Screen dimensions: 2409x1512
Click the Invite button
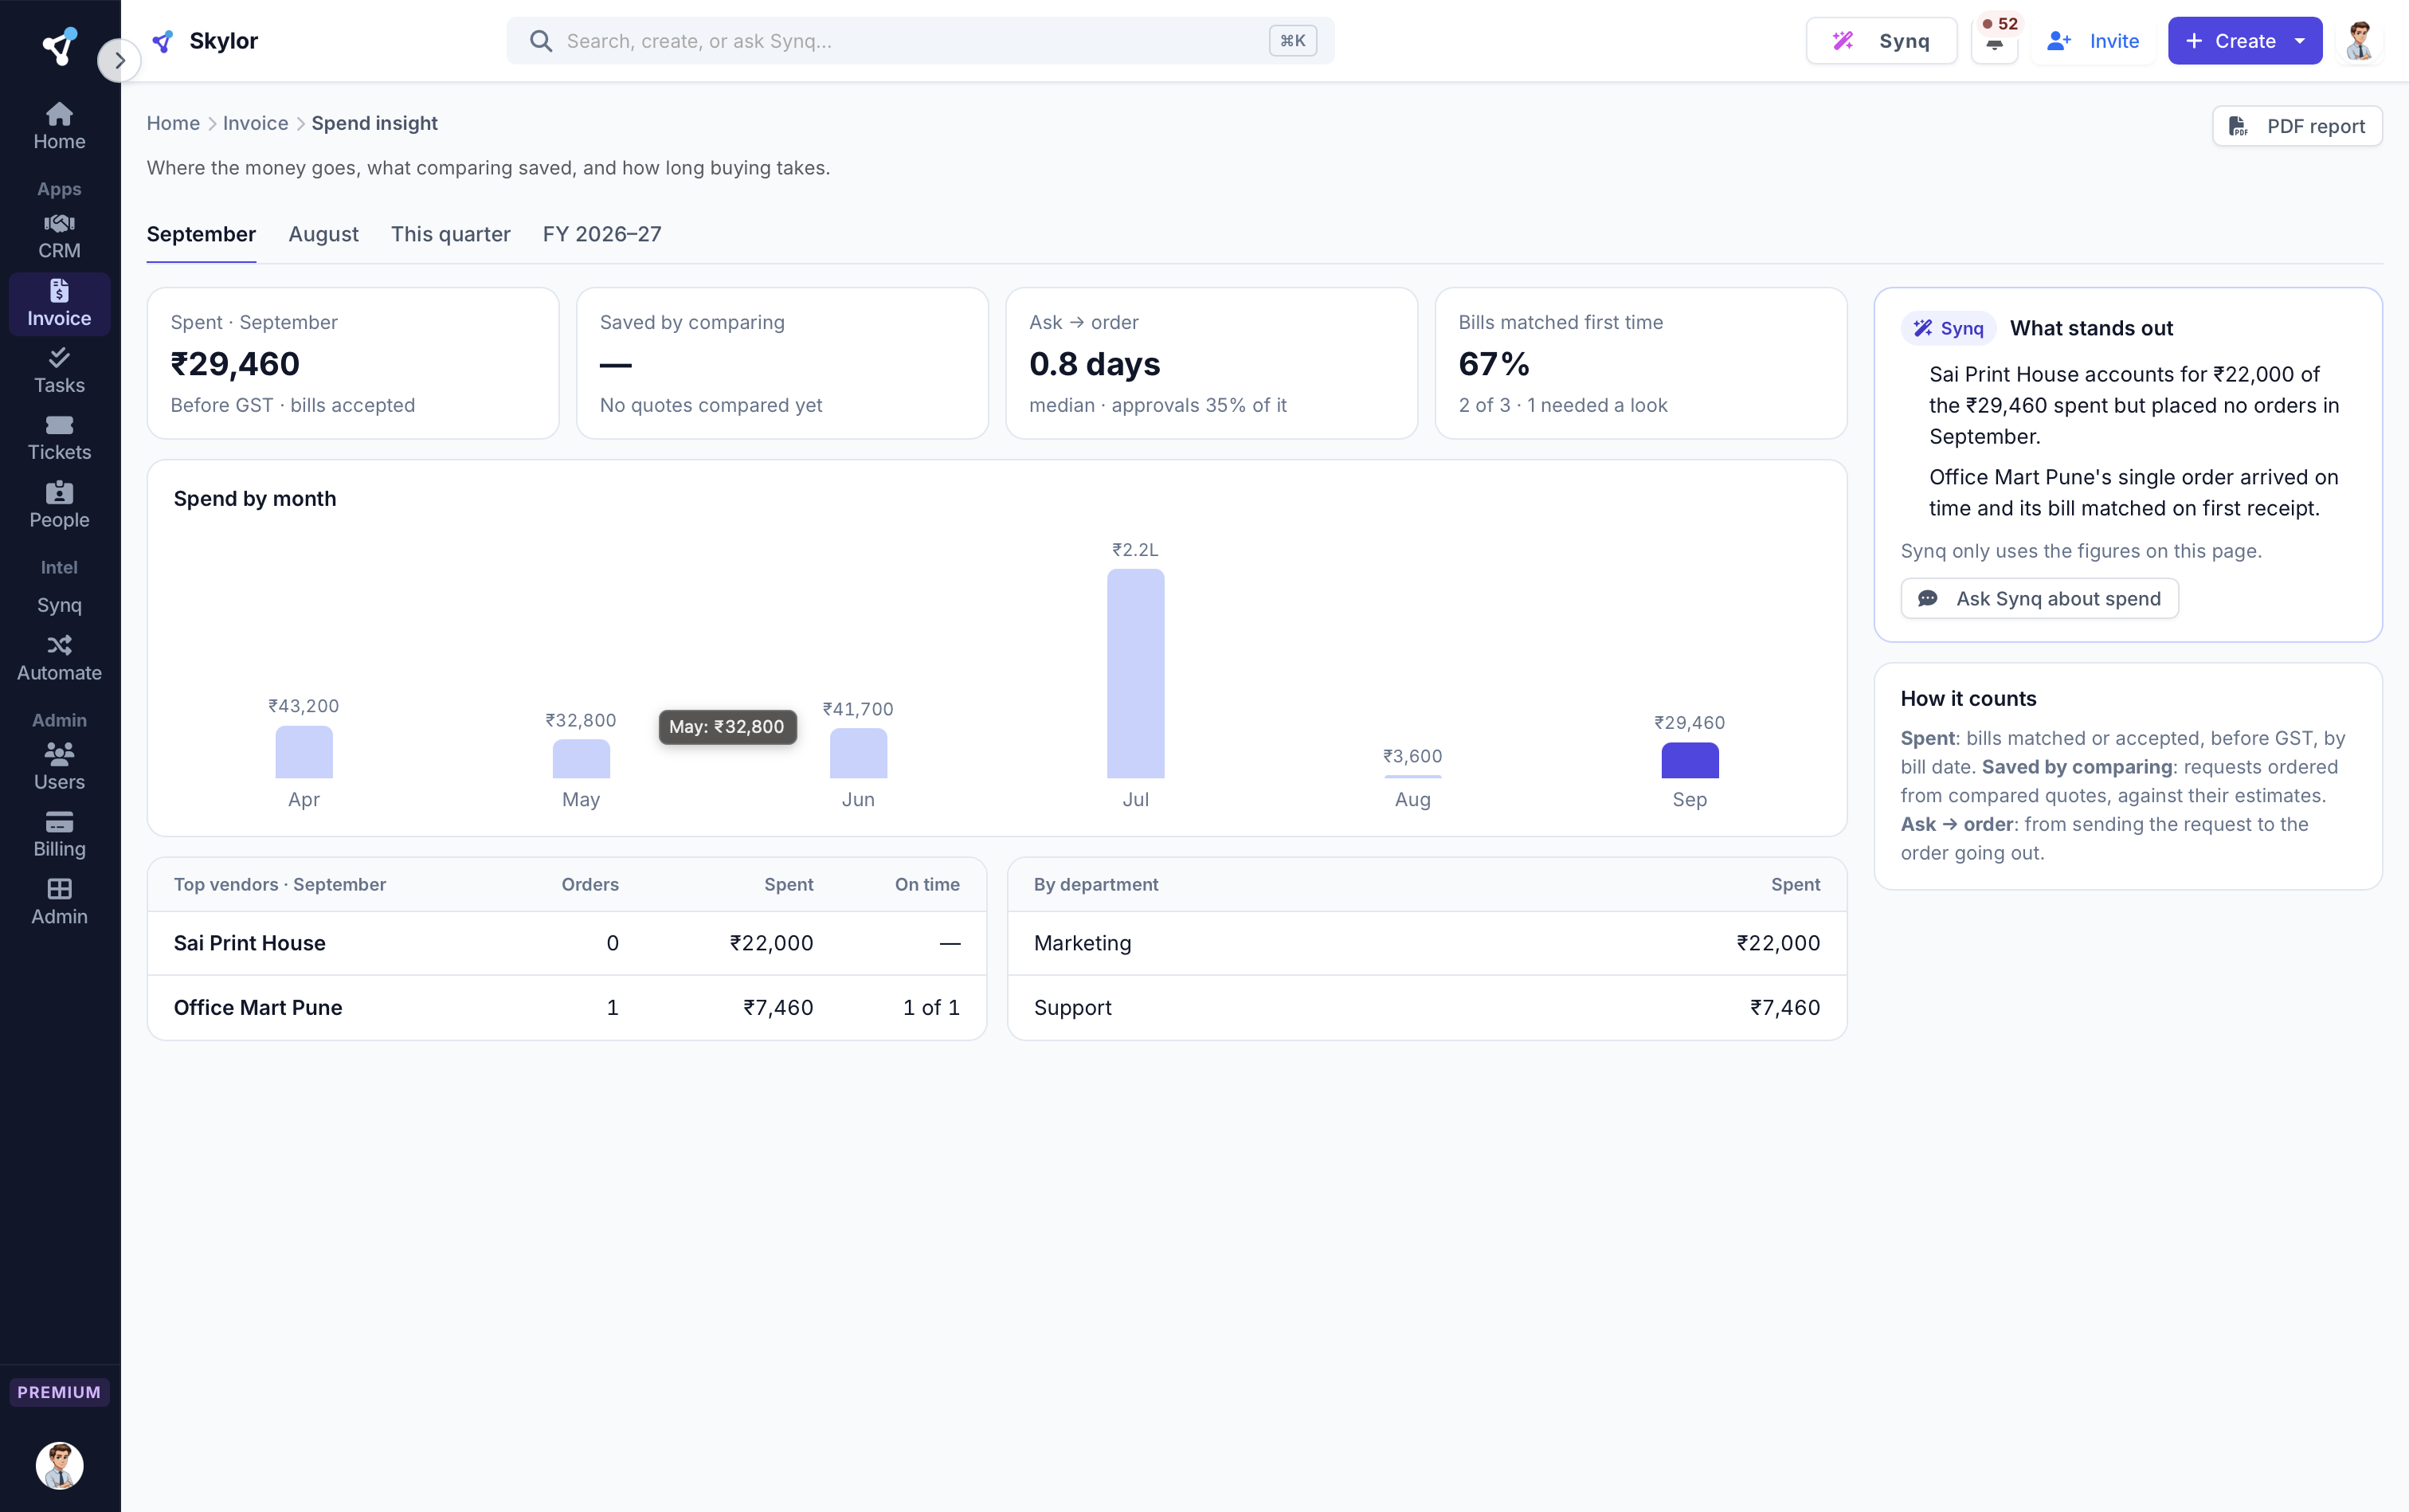coord(2093,41)
